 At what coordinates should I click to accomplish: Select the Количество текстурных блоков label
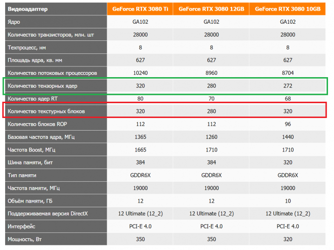coord(46,112)
